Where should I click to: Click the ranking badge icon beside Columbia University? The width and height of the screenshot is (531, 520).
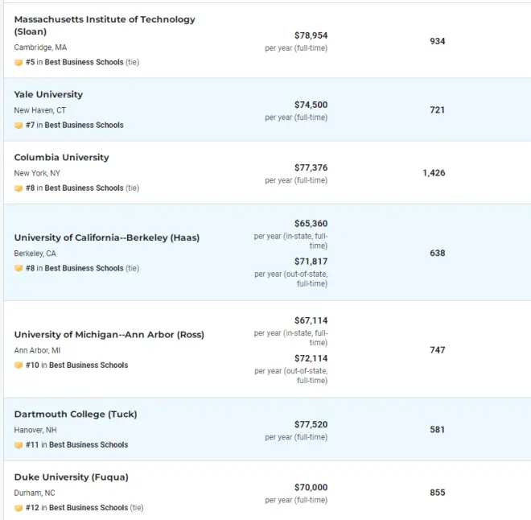coord(19,188)
